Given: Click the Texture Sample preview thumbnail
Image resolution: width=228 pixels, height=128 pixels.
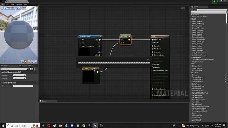Looking at the screenshot, I should [84, 52].
